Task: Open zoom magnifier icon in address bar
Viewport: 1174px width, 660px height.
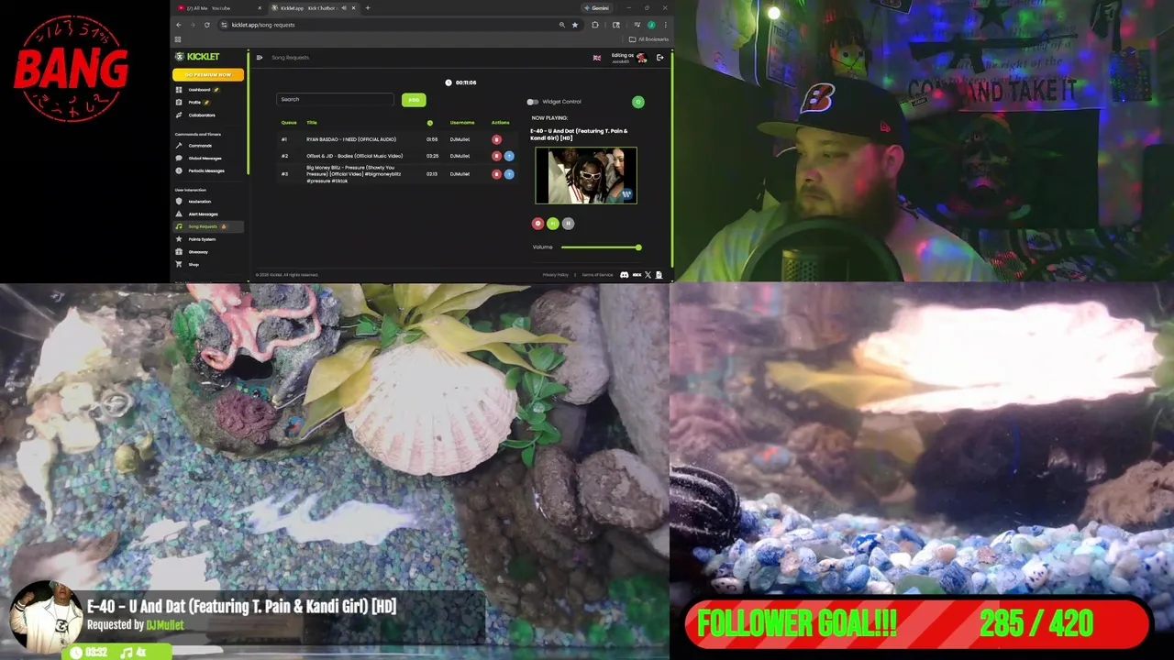Action: [561, 25]
